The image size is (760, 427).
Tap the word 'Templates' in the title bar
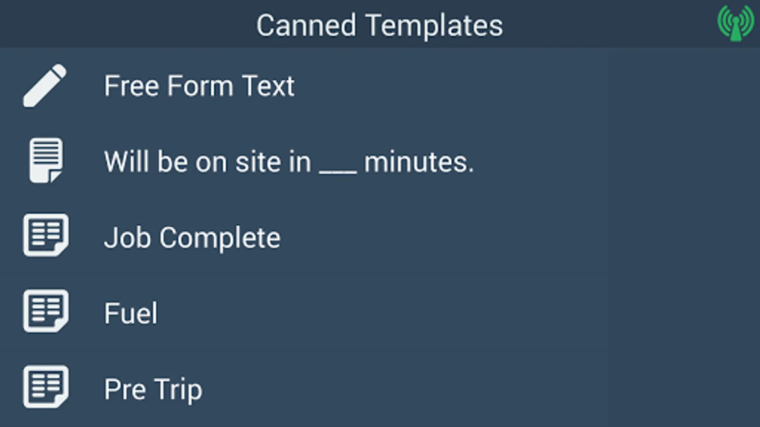434,25
